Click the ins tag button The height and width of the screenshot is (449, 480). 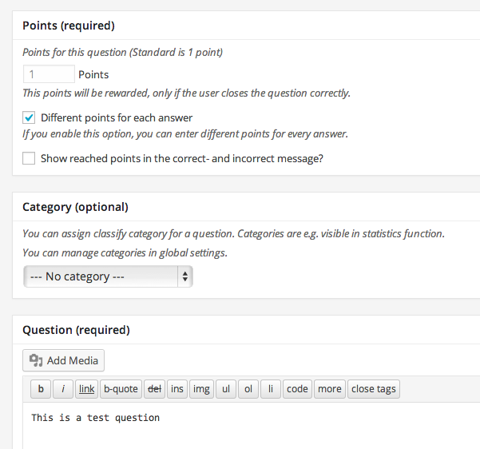[177, 389]
